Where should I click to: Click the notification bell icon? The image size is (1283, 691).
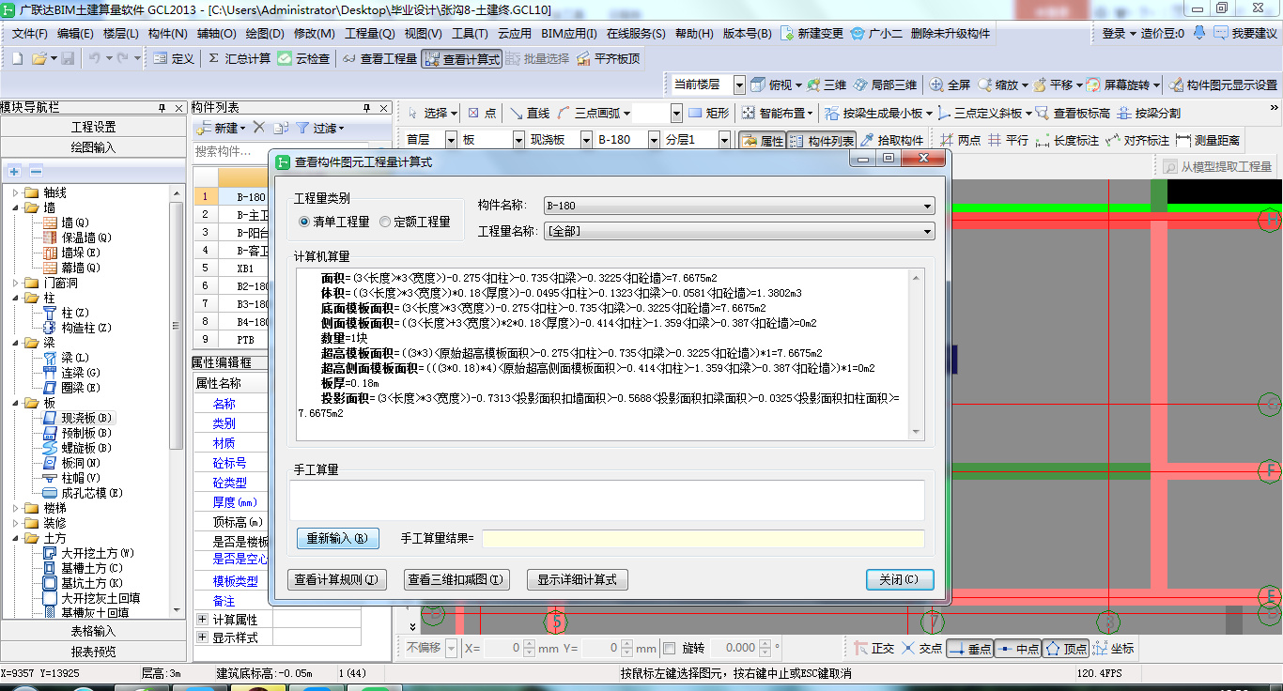tap(1198, 33)
